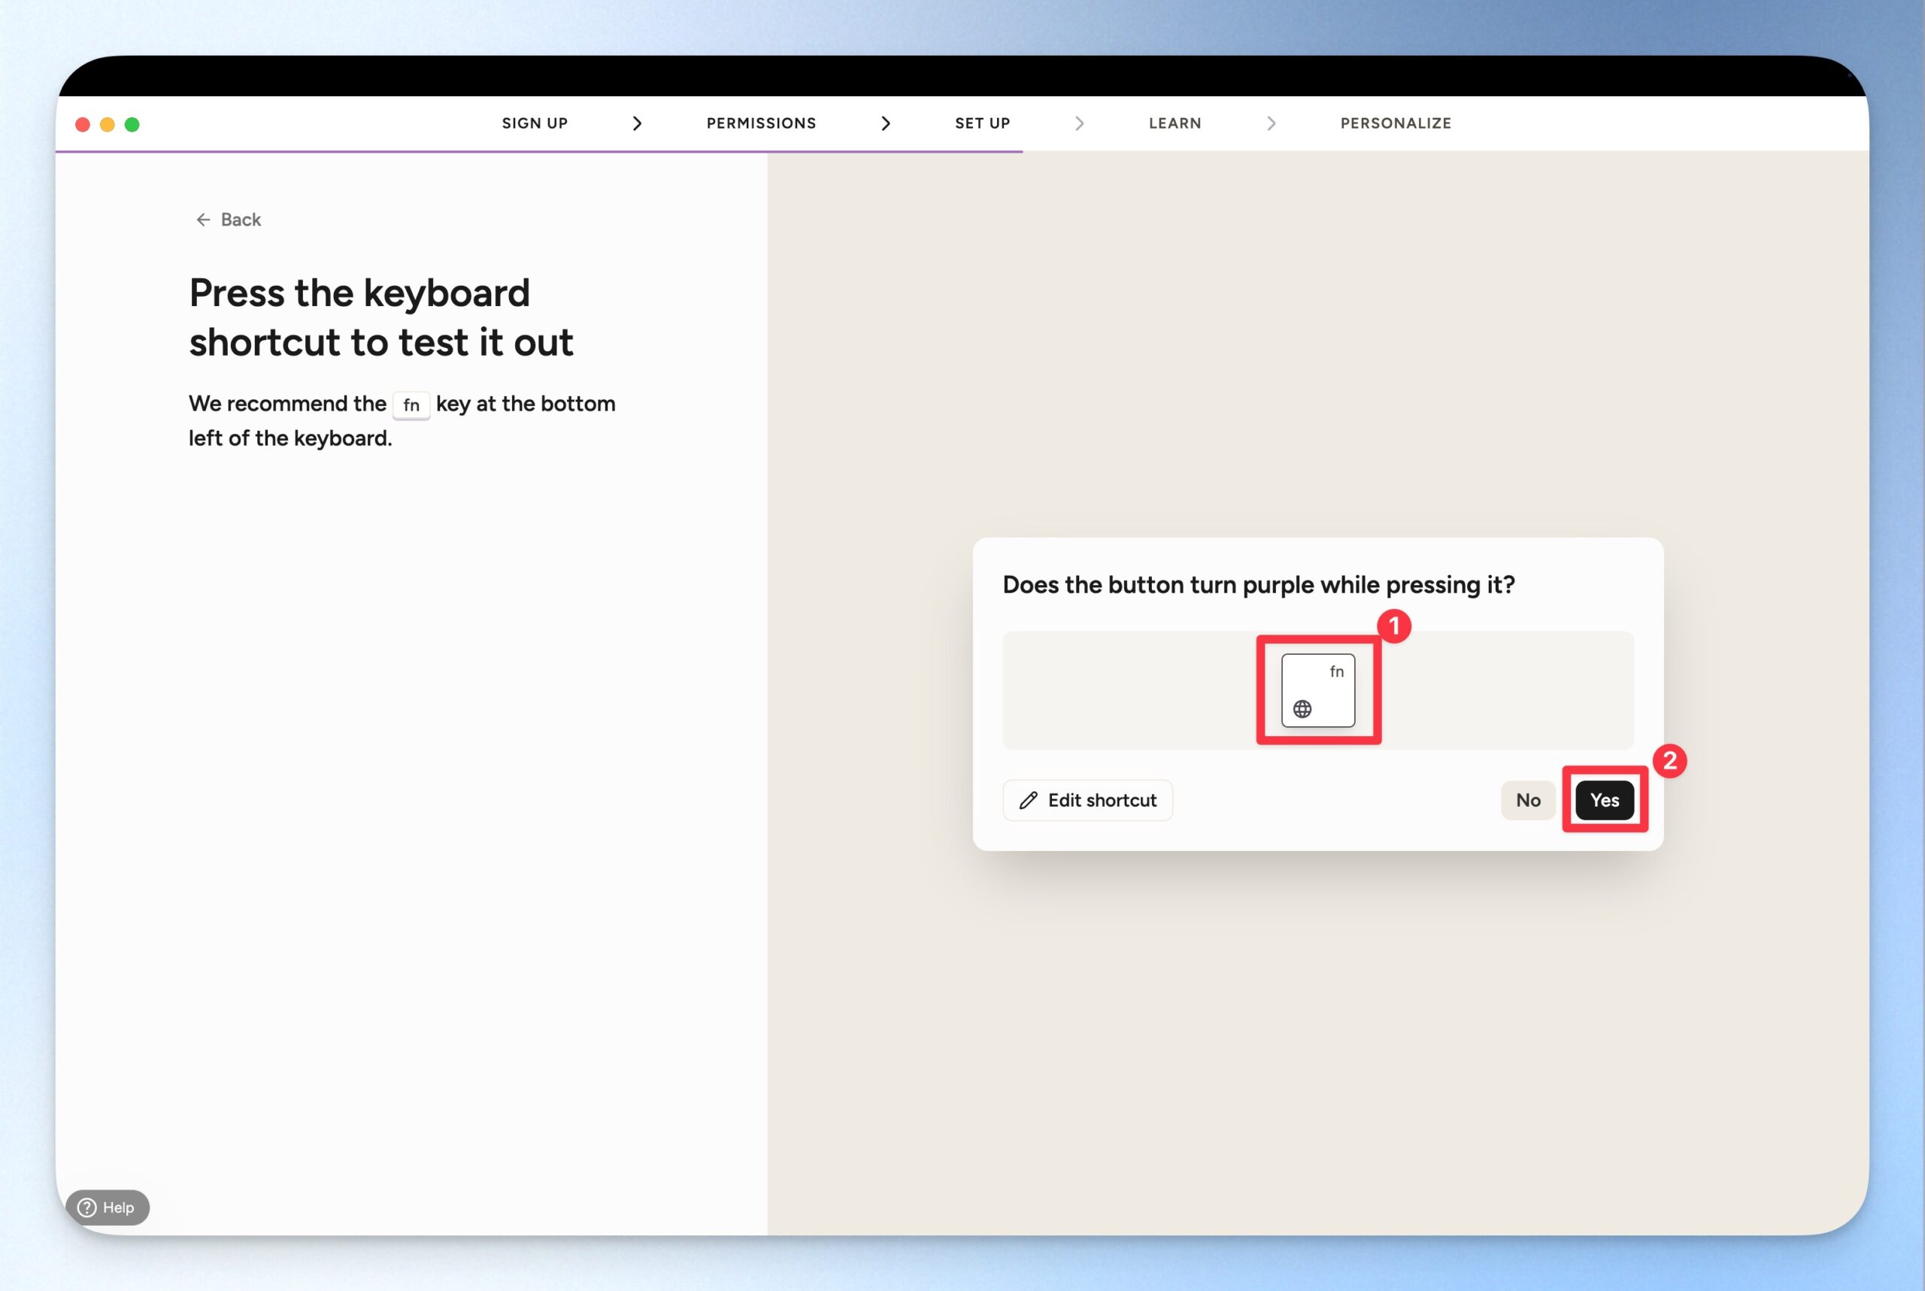Jump to the LEARN step
The image size is (1925, 1291).
[x=1174, y=123]
